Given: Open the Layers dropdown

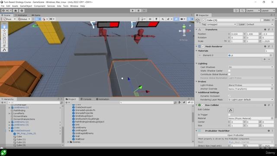Looking at the screenshot, I should click(253, 10).
